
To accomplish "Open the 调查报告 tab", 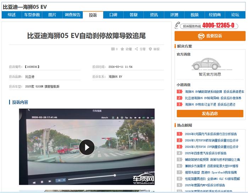I will tap(73, 15).
